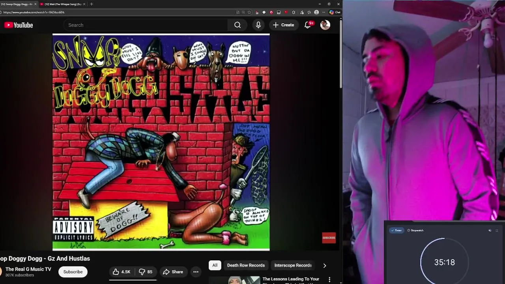Click the red SUBSCRIBE watermark in the video
This screenshot has height=284, width=505.
coord(329,237)
